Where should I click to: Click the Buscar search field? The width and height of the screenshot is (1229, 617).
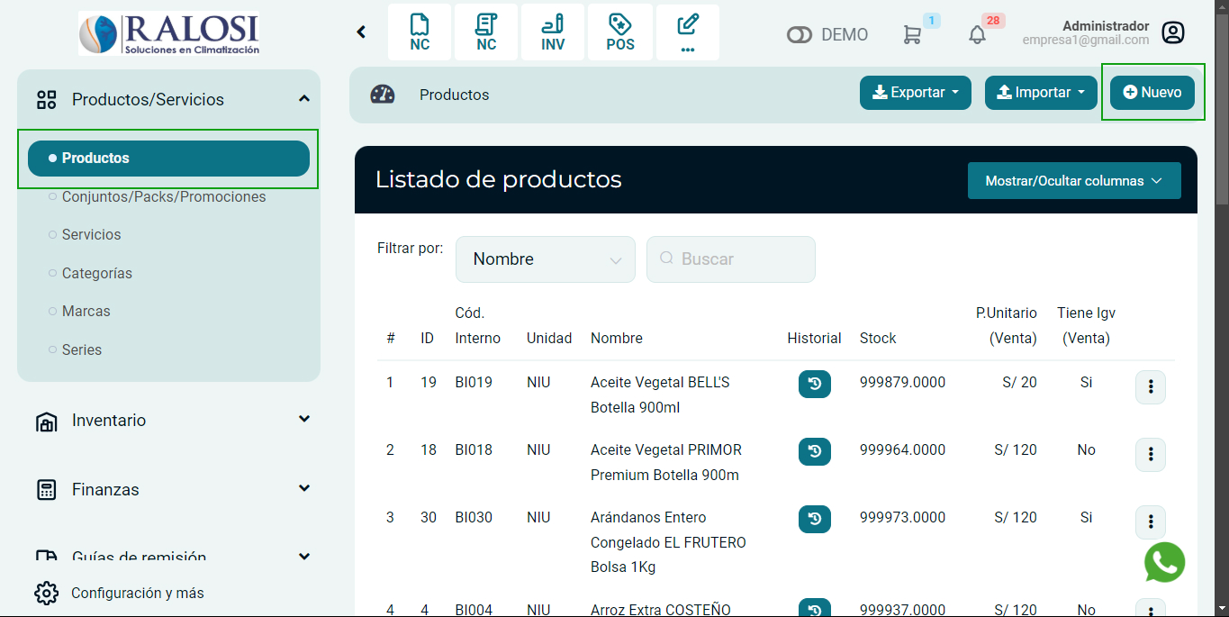(730, 259)
